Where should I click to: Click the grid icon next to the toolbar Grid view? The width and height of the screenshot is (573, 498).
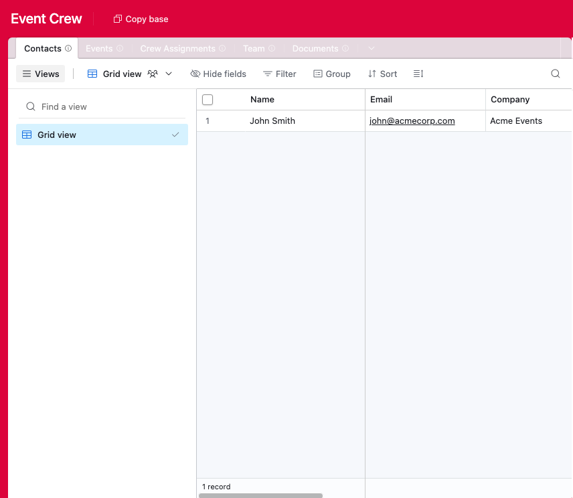click(x=92, y=74)
